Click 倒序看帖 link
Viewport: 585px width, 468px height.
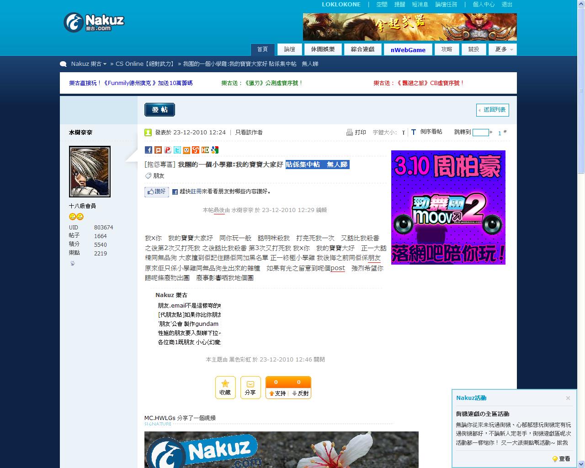pos(431,132)
